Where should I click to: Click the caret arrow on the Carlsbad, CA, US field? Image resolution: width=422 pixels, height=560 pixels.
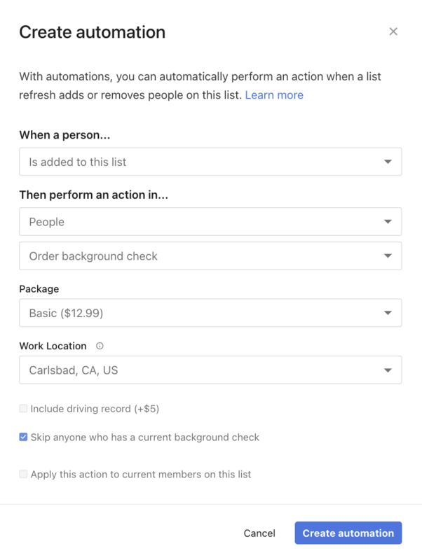pos(388,370)
